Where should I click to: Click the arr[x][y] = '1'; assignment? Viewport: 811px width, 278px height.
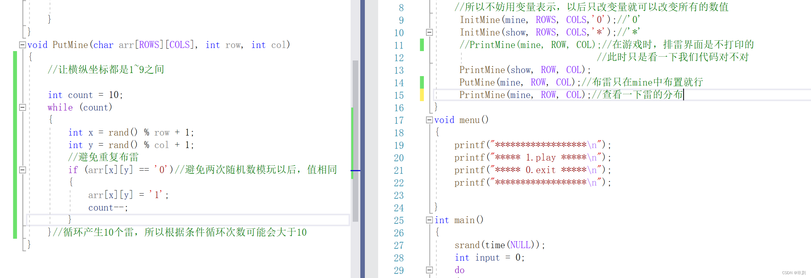128,195
